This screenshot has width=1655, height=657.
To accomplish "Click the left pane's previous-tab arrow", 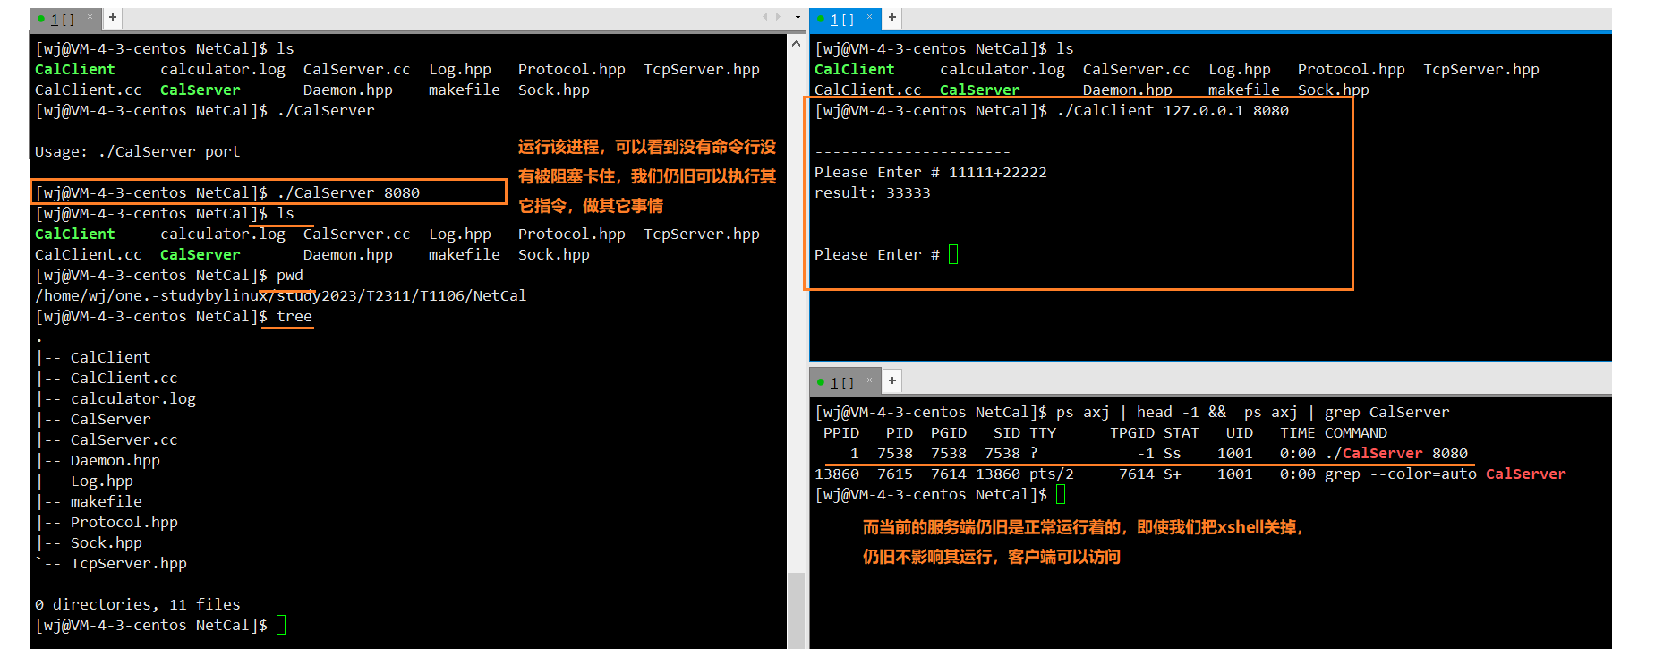I will click(765, 17).
